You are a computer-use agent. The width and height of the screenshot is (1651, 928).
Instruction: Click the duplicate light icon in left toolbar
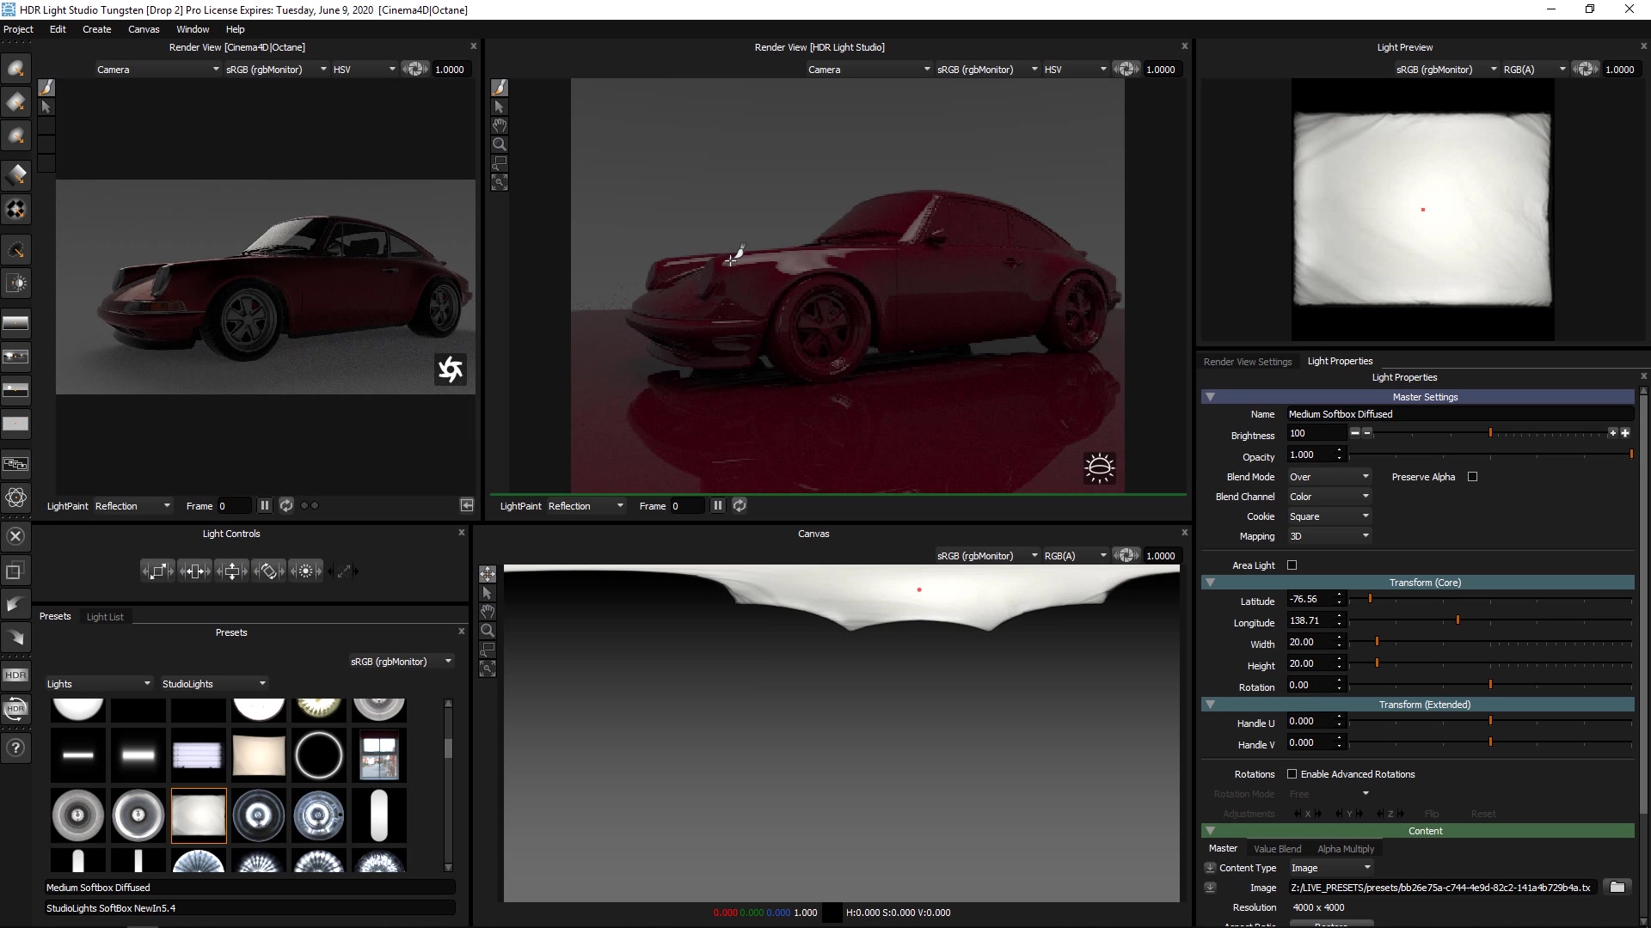[15, 571]
